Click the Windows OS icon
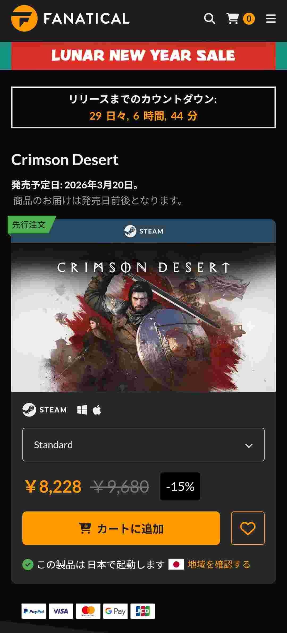The height and width of the screenshot is (633, 287). coord(82,410)
